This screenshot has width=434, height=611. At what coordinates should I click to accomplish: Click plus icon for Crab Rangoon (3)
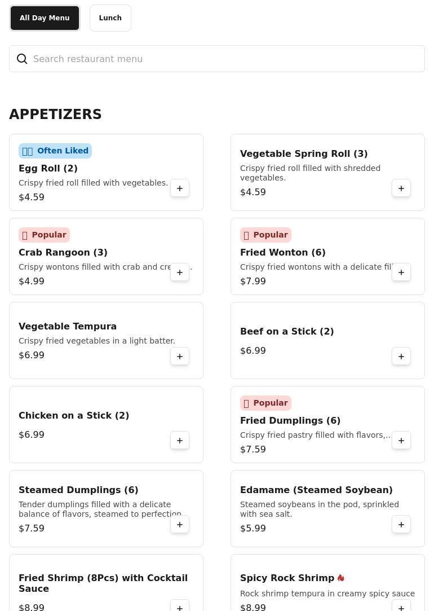179,272
